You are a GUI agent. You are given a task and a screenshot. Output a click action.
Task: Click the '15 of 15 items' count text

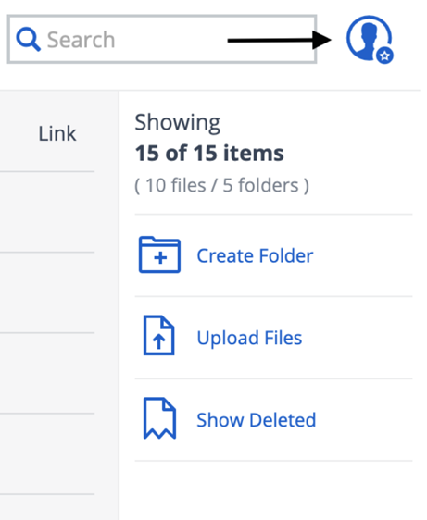(209, 154)
